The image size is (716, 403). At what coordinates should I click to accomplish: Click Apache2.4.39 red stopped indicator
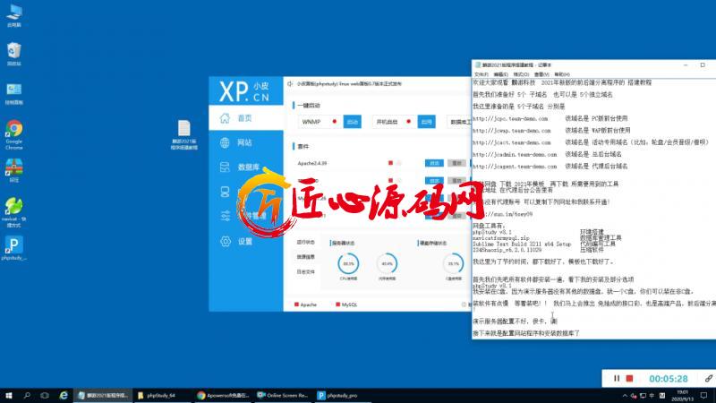coord(390,163)
